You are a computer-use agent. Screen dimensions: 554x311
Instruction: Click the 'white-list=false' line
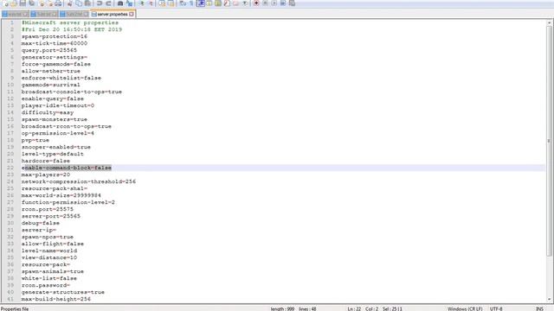point(49,278)
